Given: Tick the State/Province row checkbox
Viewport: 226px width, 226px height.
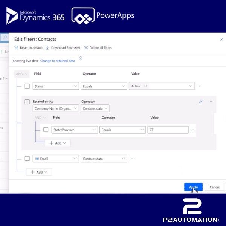Looking at the screenshot, I should point(46,130).
